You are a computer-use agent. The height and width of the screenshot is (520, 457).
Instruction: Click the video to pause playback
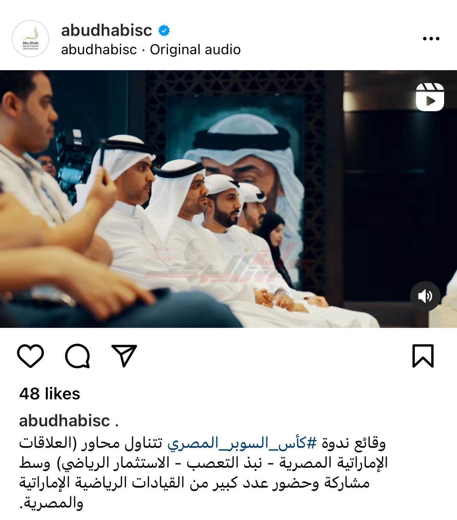click(228, 199)
